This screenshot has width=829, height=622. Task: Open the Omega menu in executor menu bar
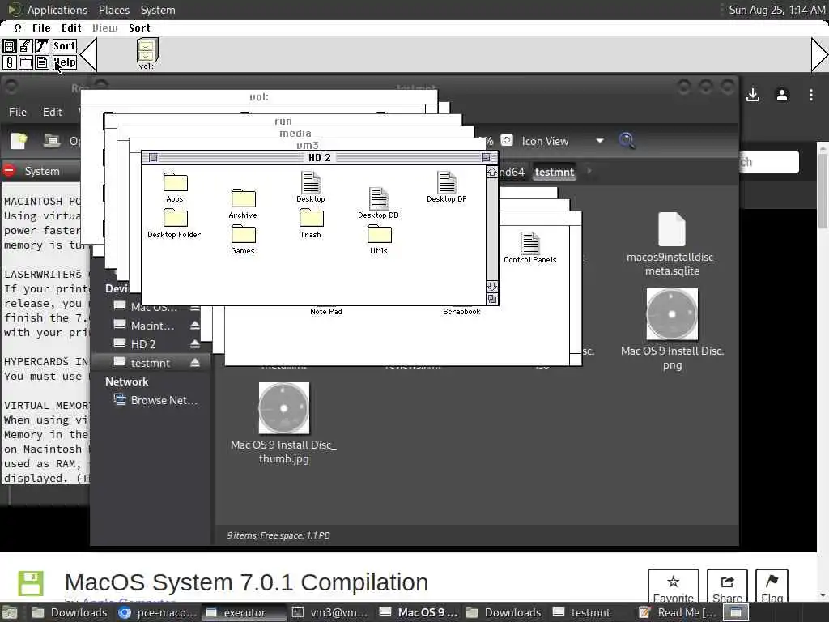point(18,28)
